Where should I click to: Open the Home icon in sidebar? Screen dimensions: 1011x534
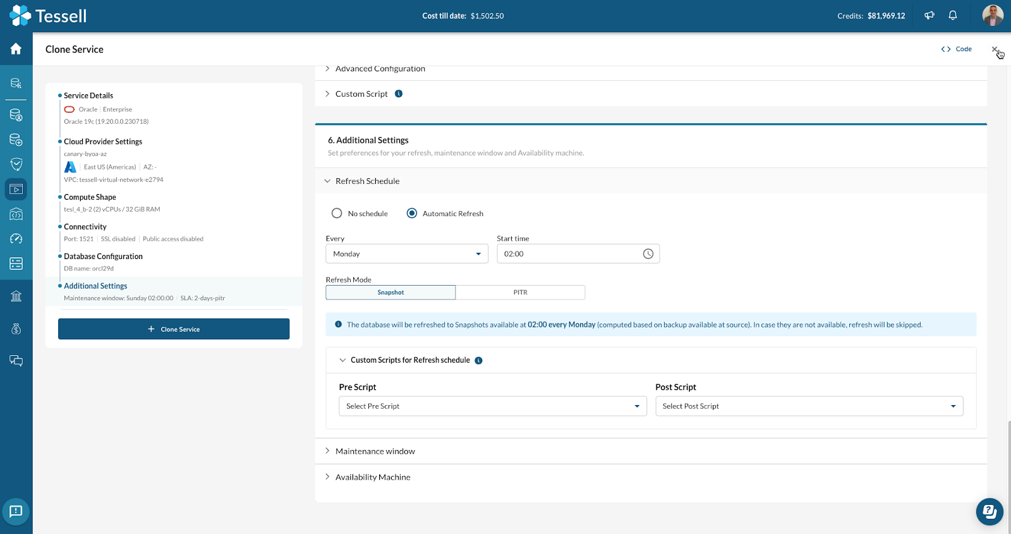click(16, 49)
